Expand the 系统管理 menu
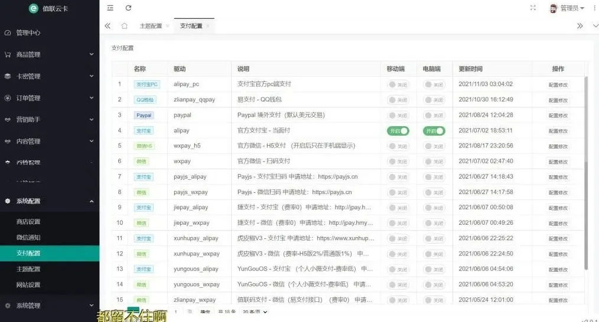Screen dimensions: 599x322 click(x=92, y=305)
